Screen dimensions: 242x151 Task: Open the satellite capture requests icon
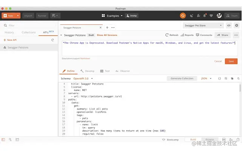pyautogui.click(x=192, y=15)
